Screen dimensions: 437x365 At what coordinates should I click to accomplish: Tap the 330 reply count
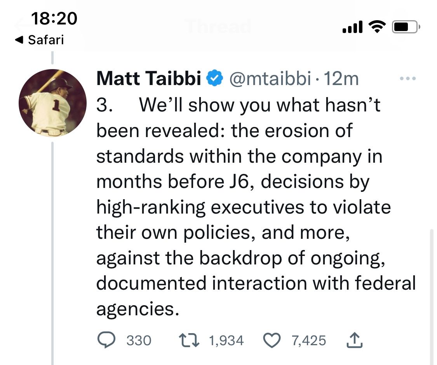[139, 341]
